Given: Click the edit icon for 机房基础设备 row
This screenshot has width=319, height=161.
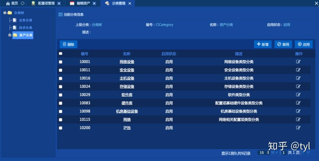Looking at the screenshot, I should (298, 111).
